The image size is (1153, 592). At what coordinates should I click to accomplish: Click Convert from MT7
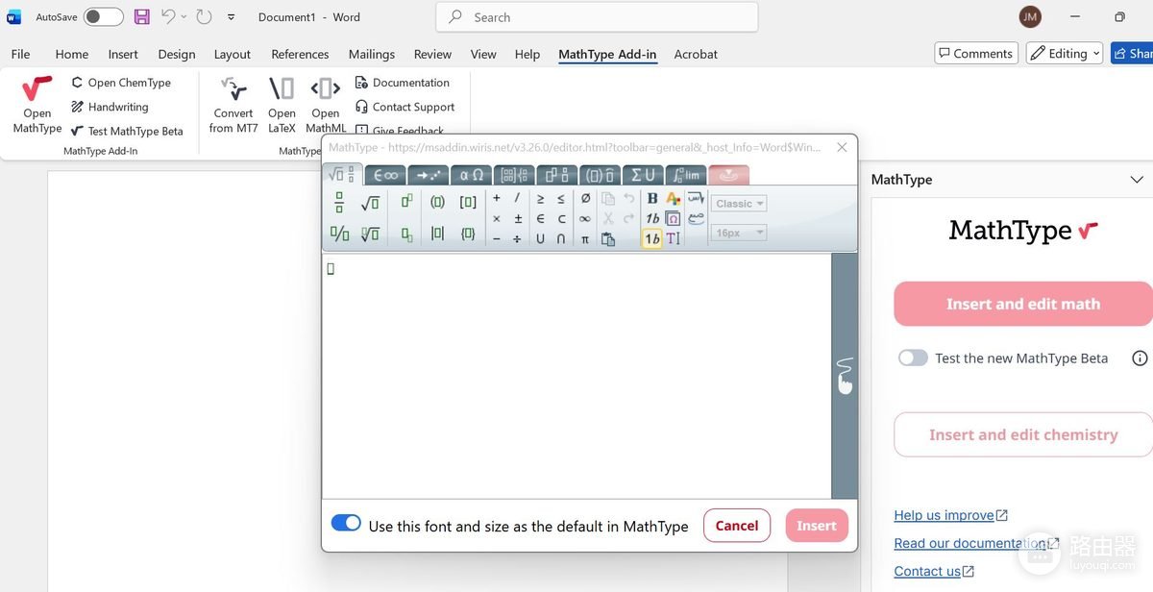[x=233, y=105]
